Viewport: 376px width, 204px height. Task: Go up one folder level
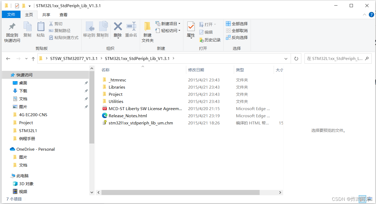(33, 59)
